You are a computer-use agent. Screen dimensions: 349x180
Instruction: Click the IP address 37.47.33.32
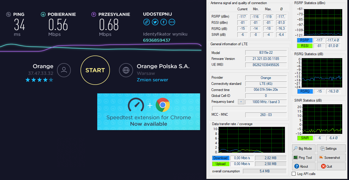click(x=41, y=73)
